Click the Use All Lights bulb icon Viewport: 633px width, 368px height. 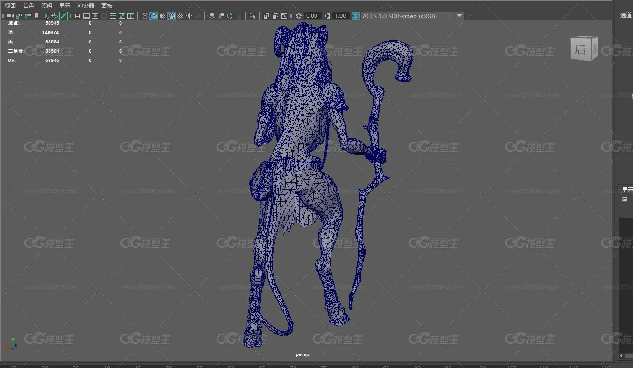[x=189, y=16]
